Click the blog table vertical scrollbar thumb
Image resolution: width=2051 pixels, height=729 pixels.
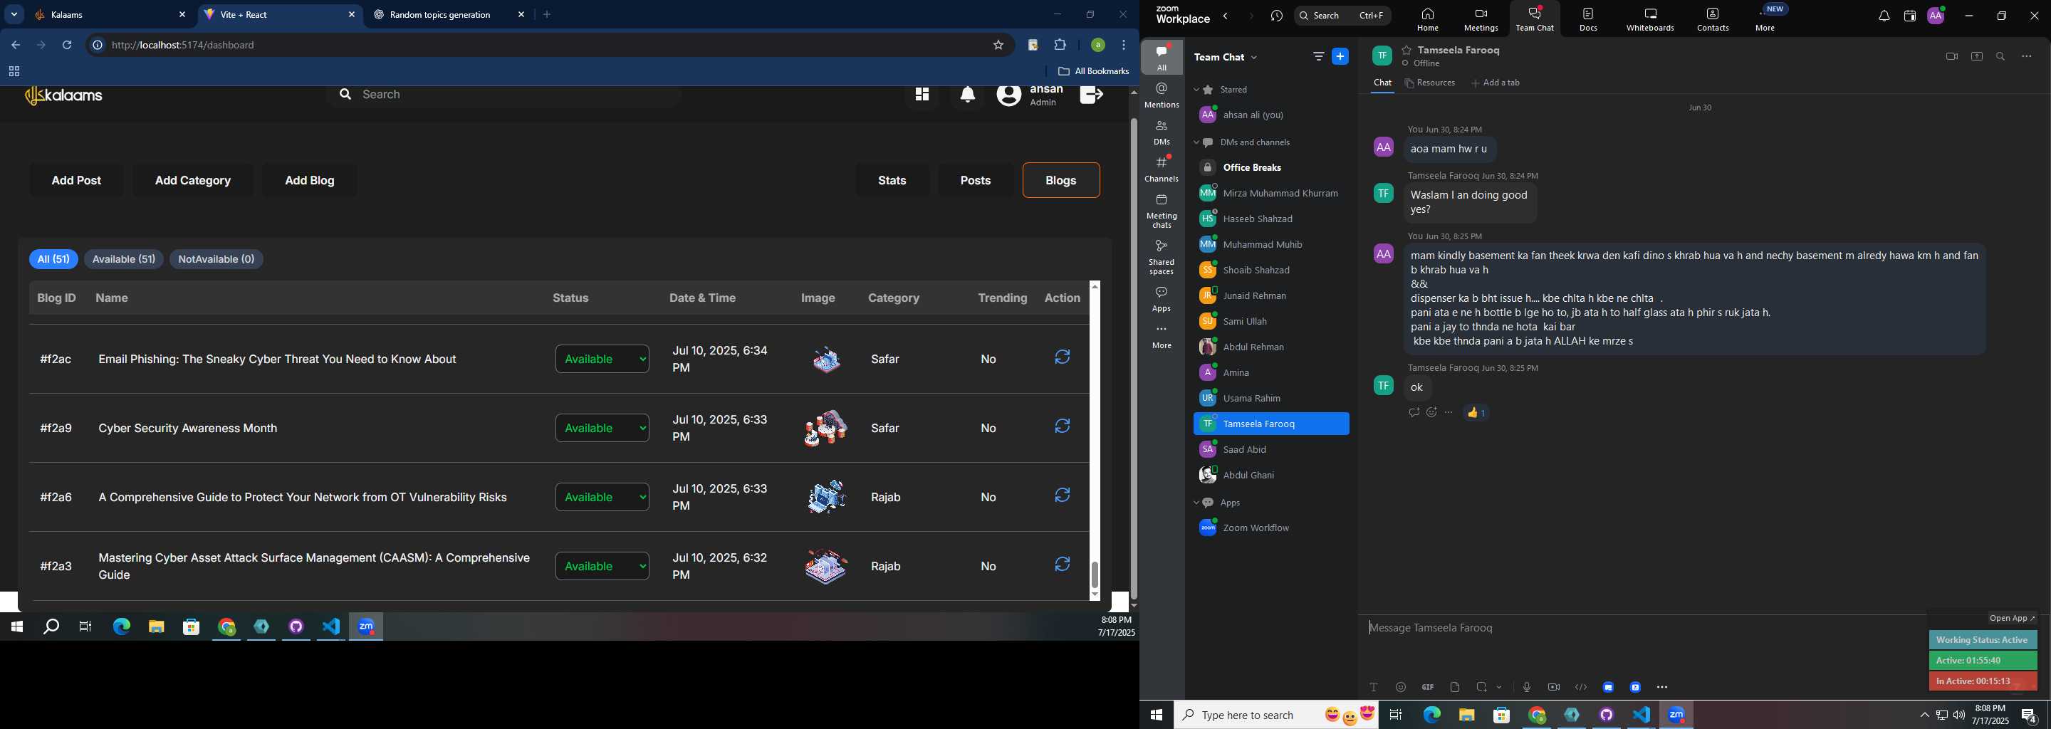point(1095,575)
